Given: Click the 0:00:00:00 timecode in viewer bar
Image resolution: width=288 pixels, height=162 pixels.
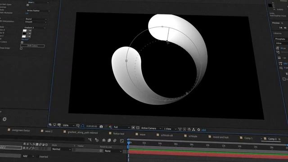Looking at the screenshot, I should point(92,126).
